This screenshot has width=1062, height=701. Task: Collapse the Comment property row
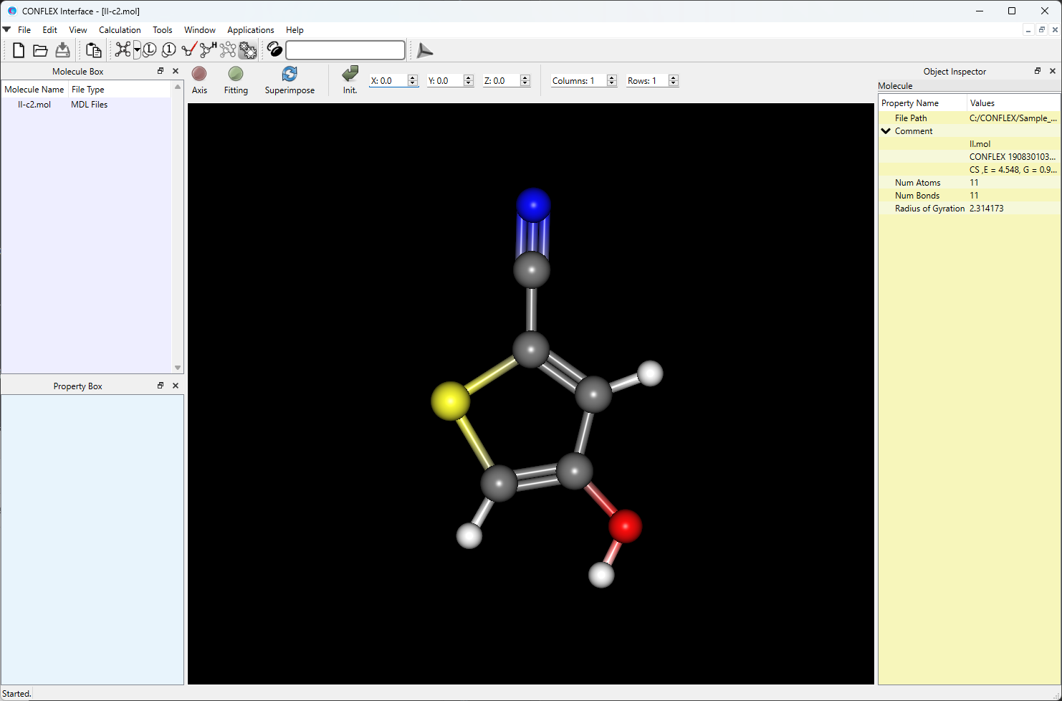coord(886,131)
